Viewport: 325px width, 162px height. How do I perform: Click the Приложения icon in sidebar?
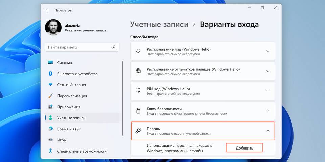click(x=50, y=107)
